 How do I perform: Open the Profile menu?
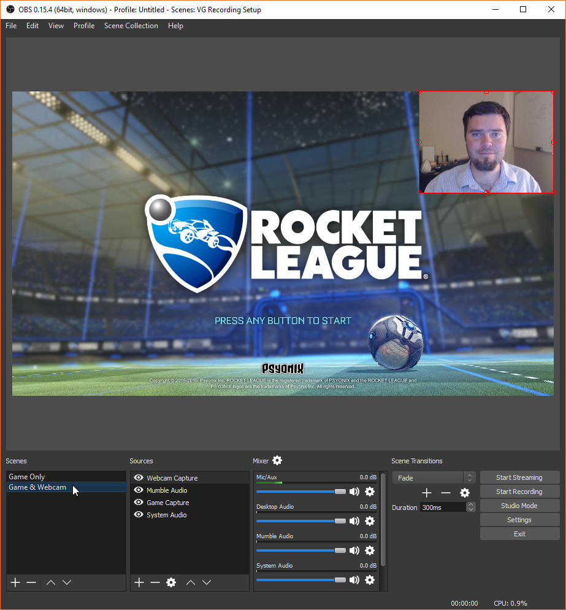point(84,26)
